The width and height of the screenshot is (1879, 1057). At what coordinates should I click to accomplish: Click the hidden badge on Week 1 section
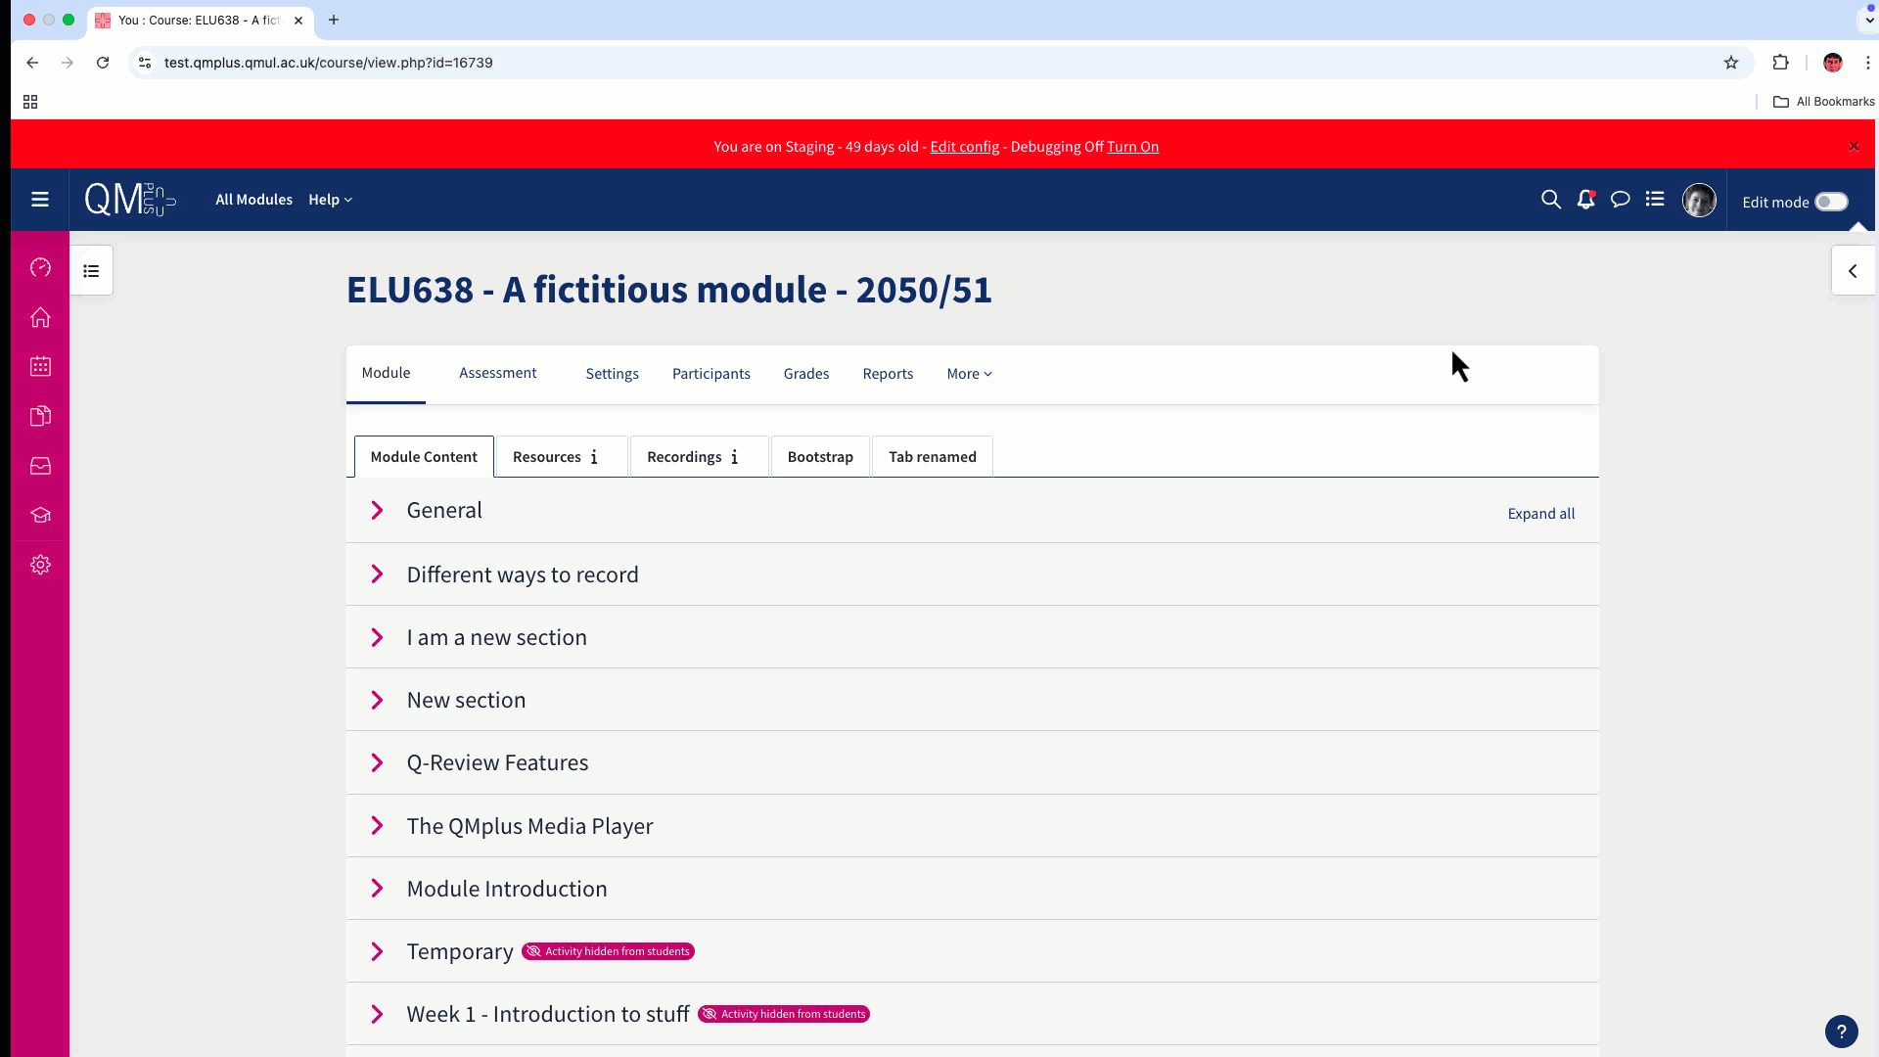click(783, 1014)
